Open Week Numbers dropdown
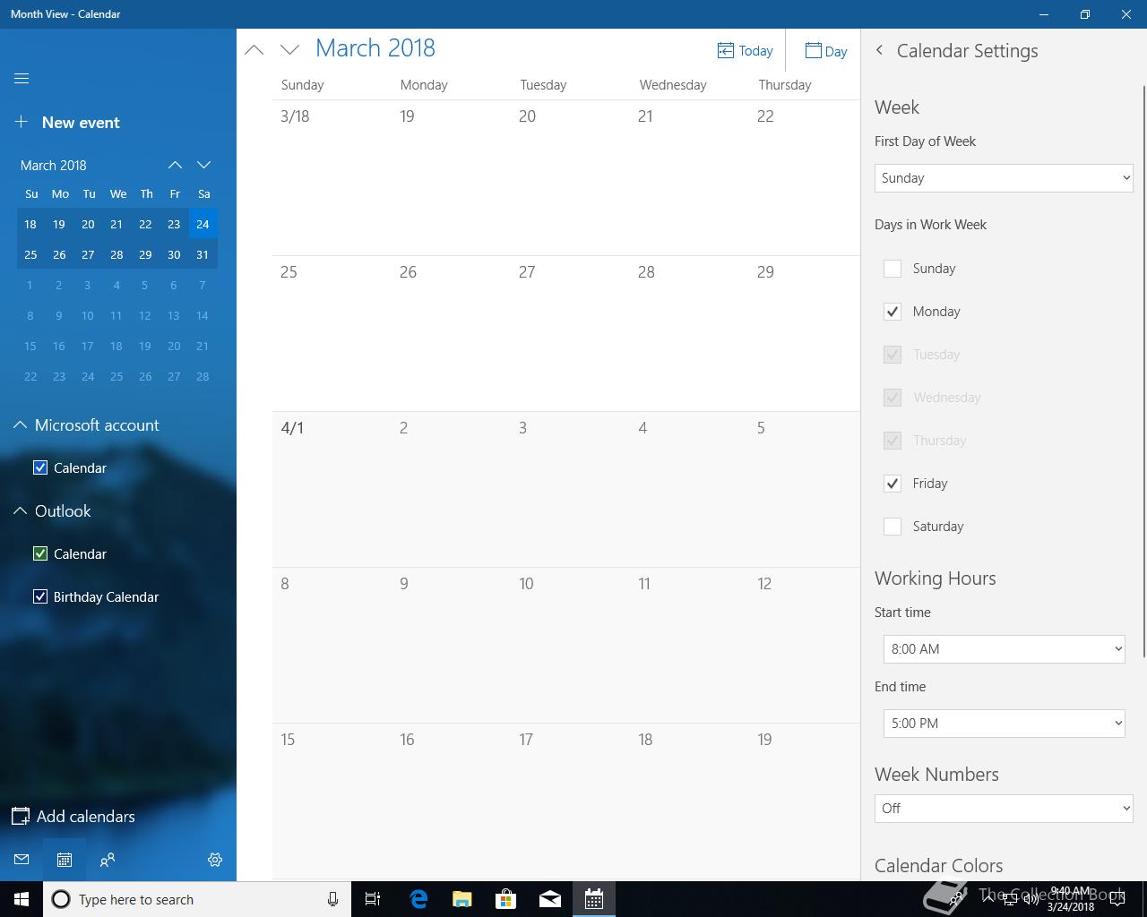 click(x=1004, y=809)
